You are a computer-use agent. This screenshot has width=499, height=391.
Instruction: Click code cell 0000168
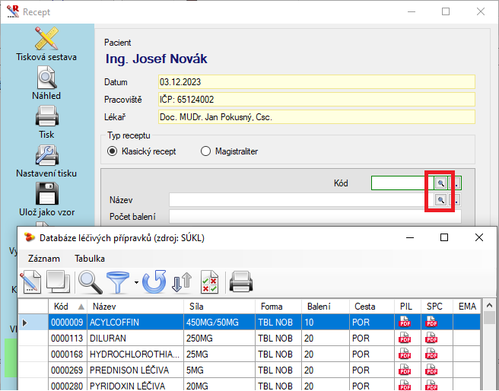pos(68,354)
